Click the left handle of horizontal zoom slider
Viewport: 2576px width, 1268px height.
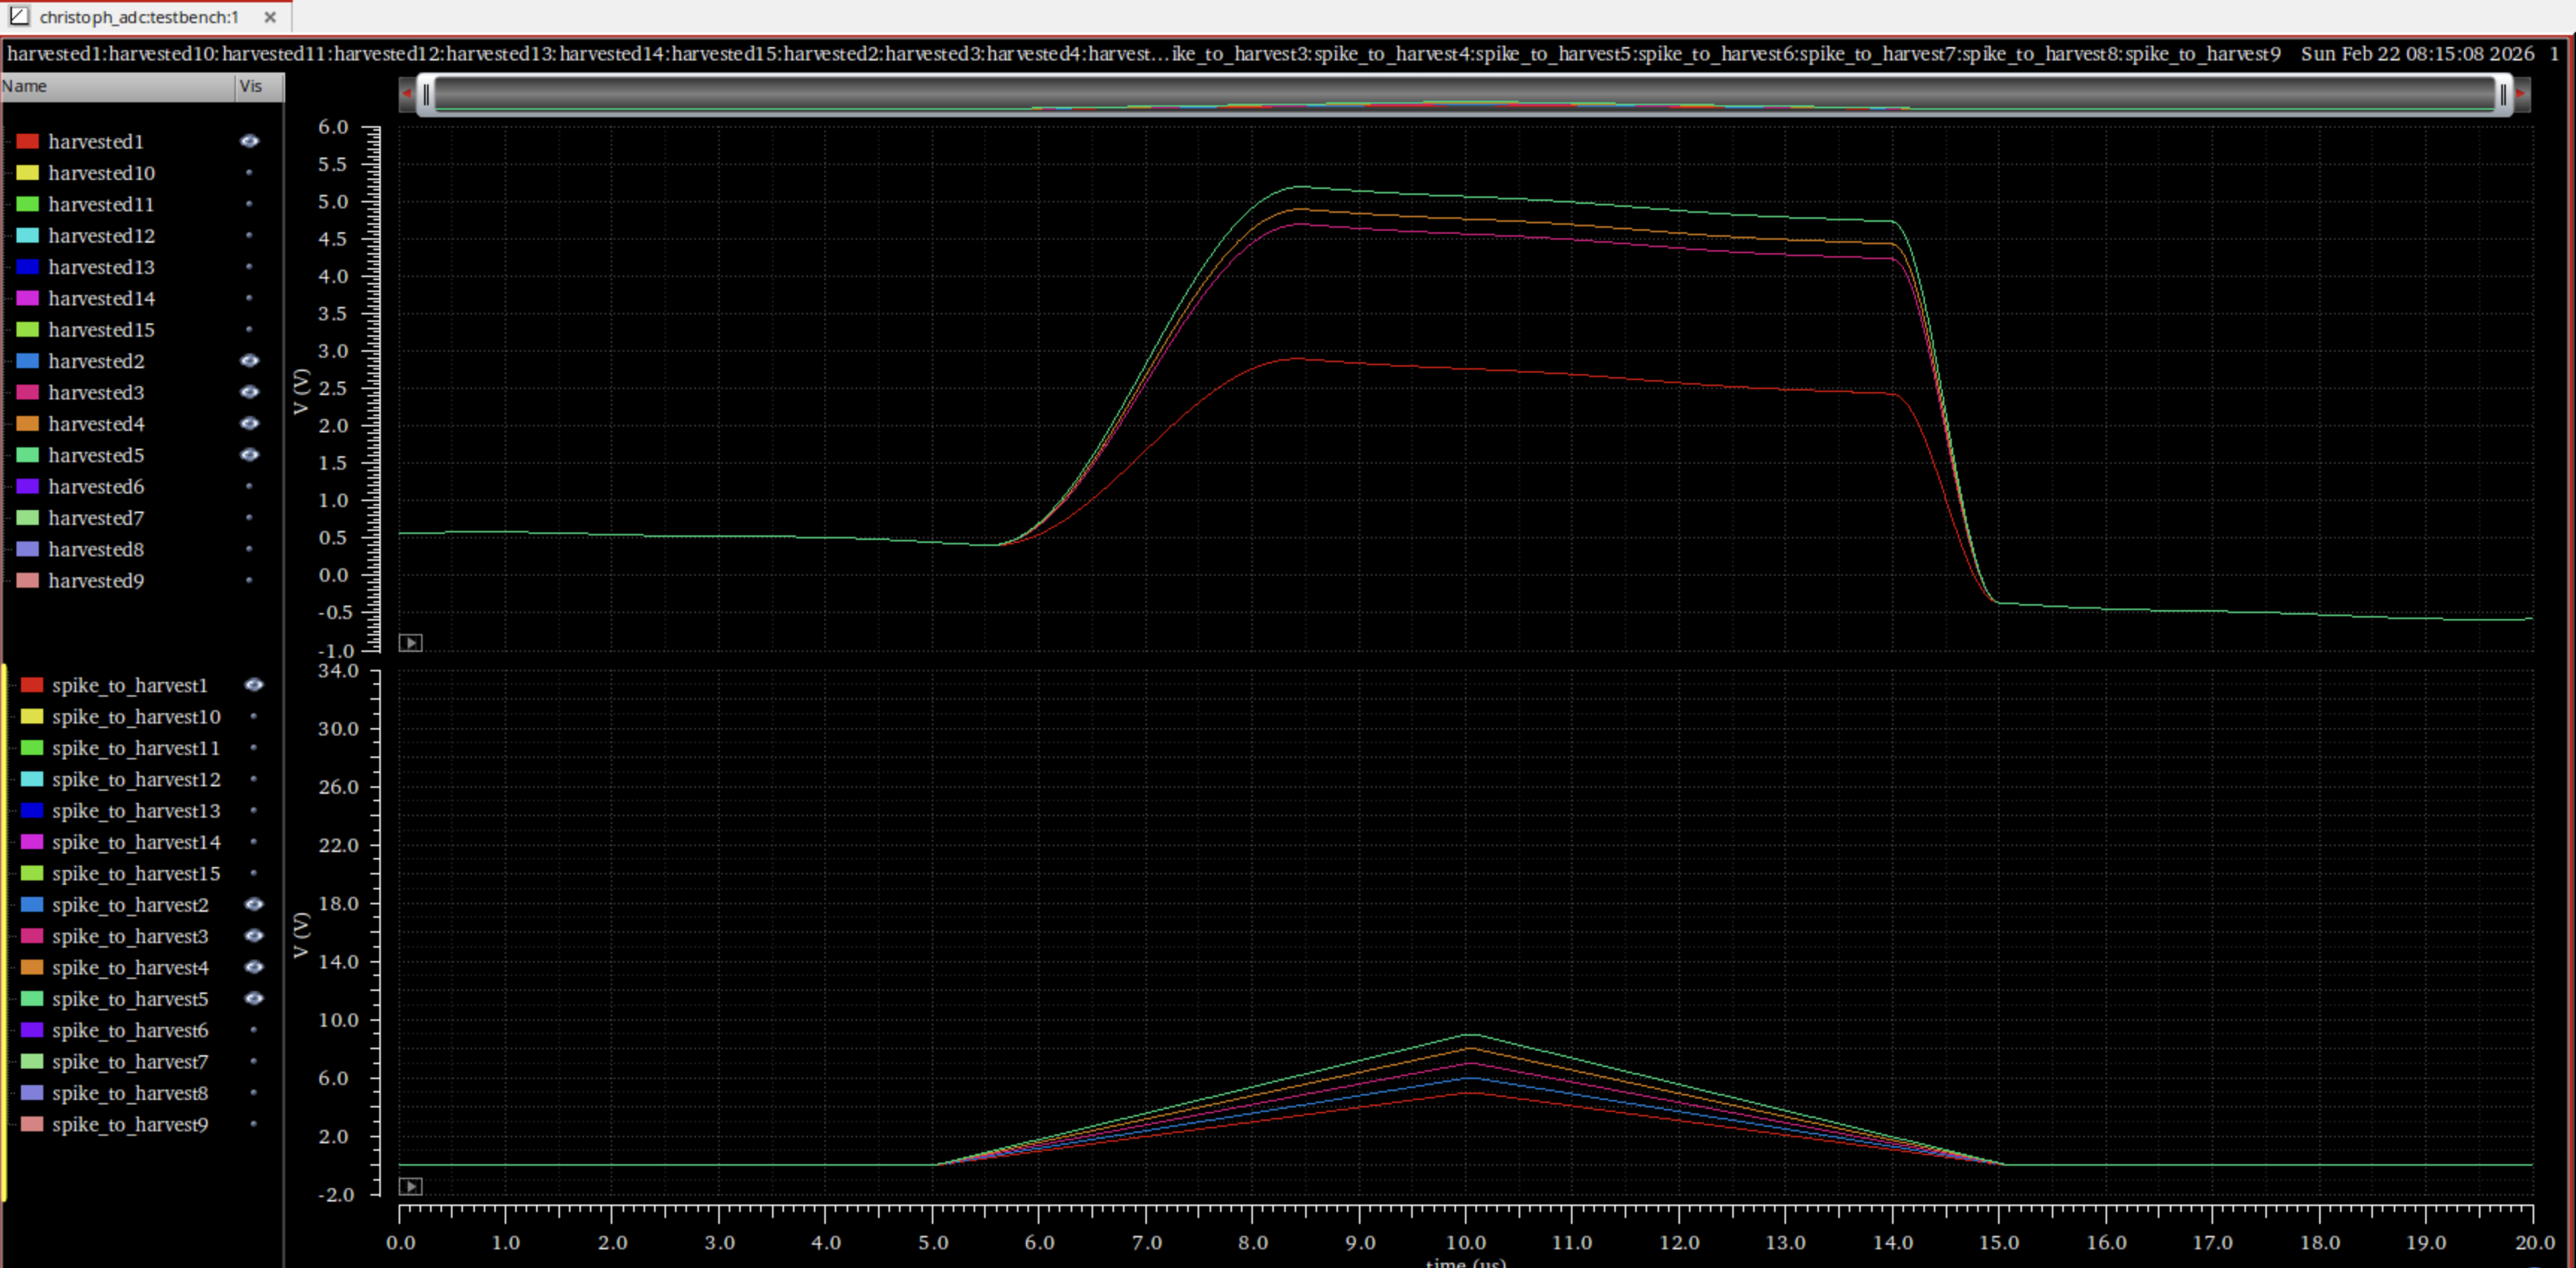(x=427, y=94)
